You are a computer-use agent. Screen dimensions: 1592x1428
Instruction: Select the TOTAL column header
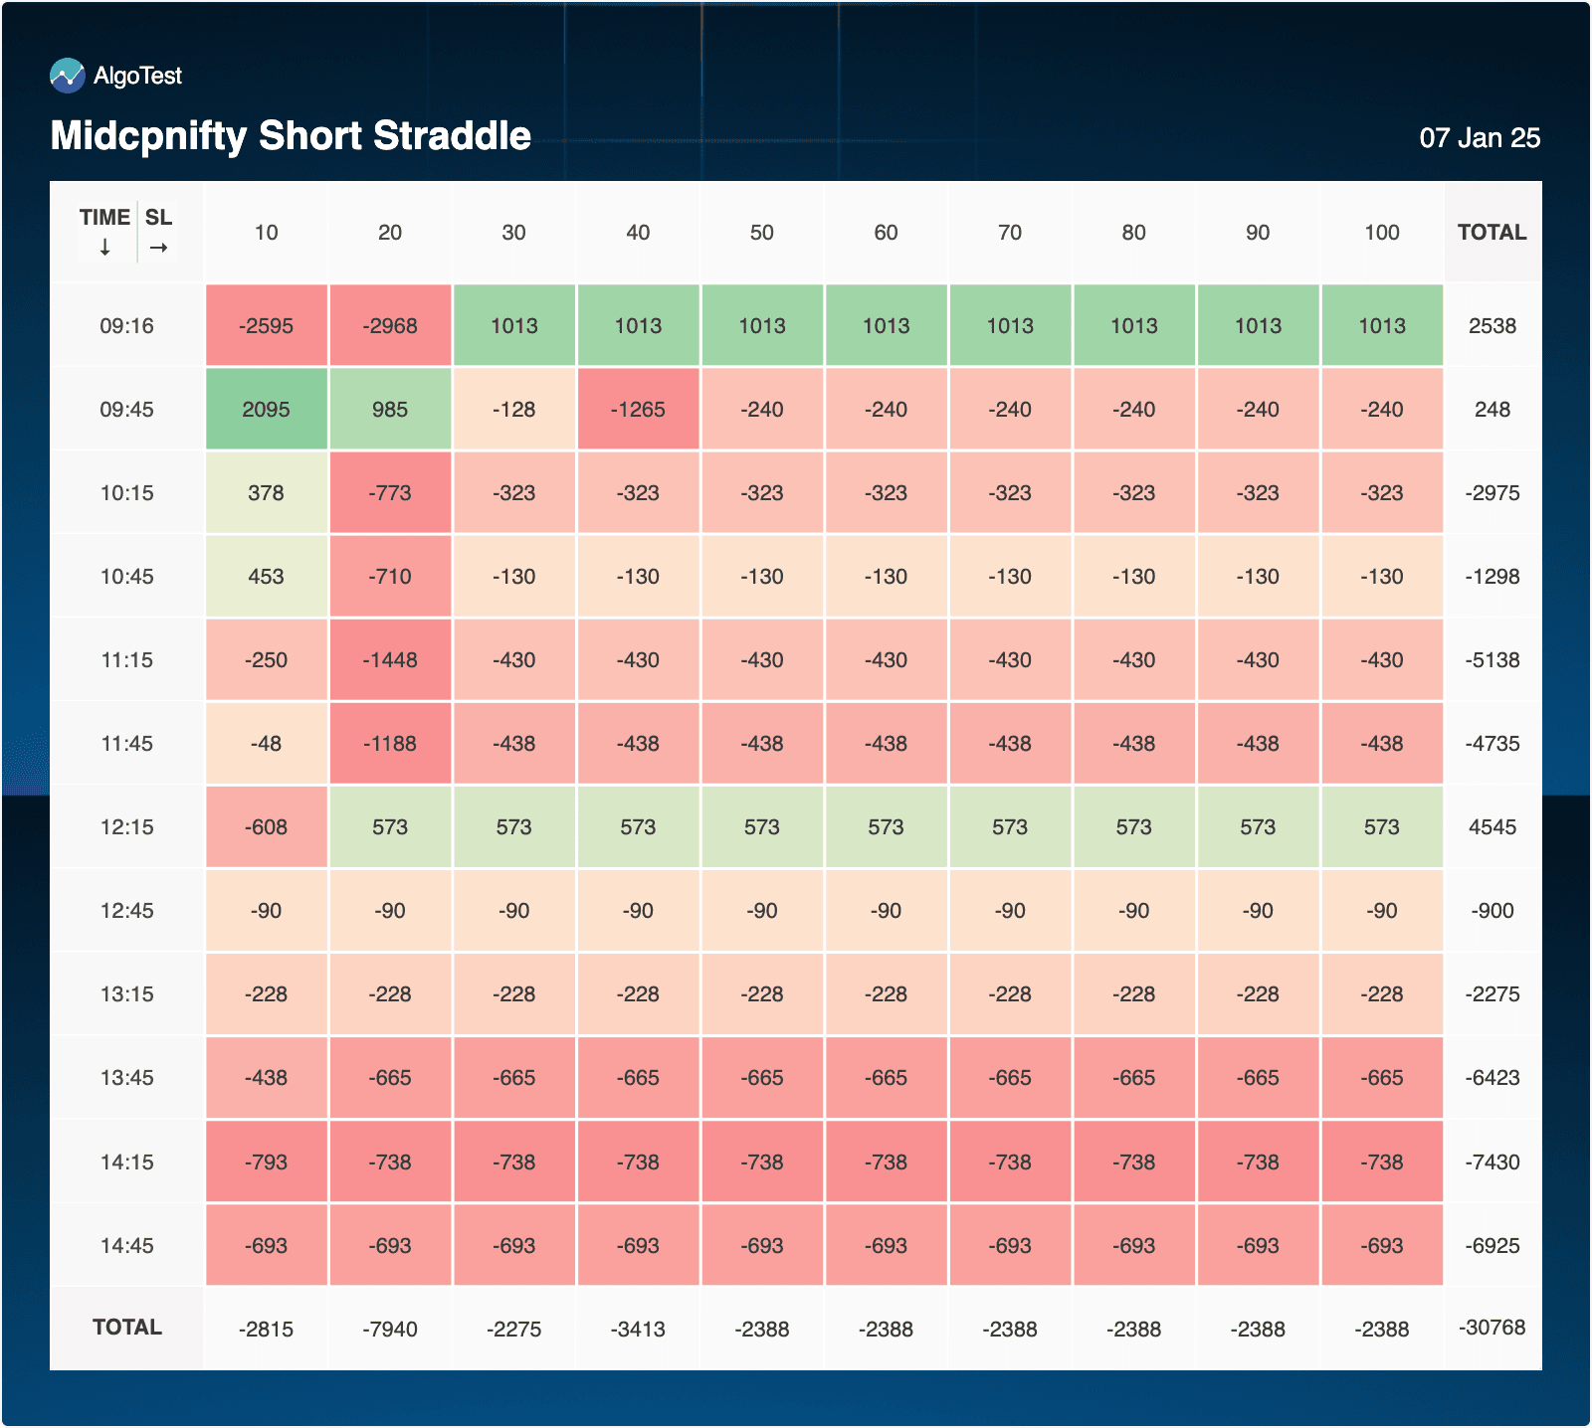[x=1492, y=233]
